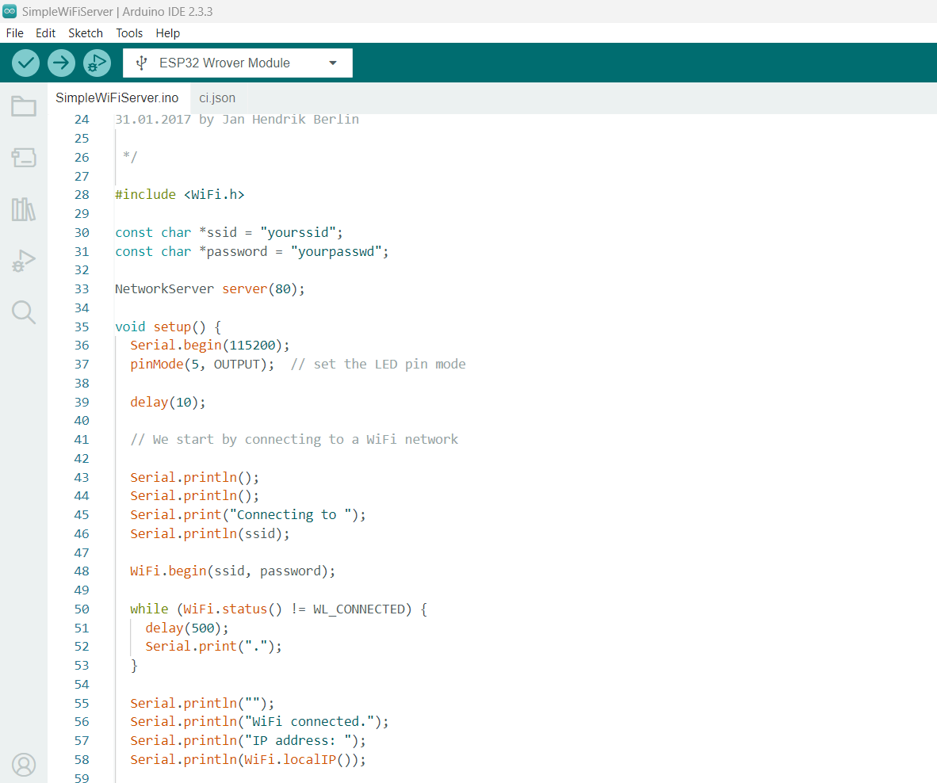Click the 'Serial.println(ssid);' statement

pos(210,534)
